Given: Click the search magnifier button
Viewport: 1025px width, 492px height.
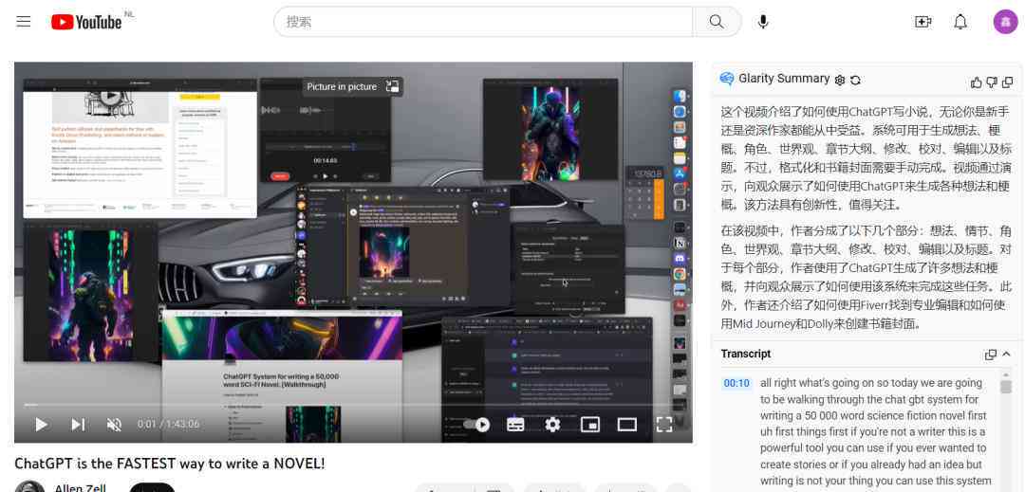Looking at the screenshot, I should tap(717, 22).
